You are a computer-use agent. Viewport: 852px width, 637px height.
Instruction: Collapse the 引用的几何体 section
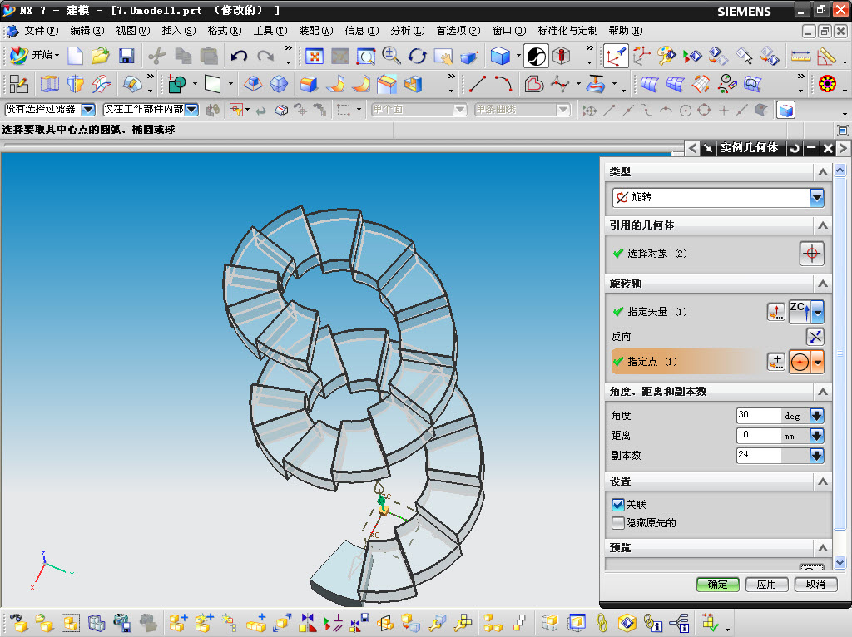click(x=823, y=225)
